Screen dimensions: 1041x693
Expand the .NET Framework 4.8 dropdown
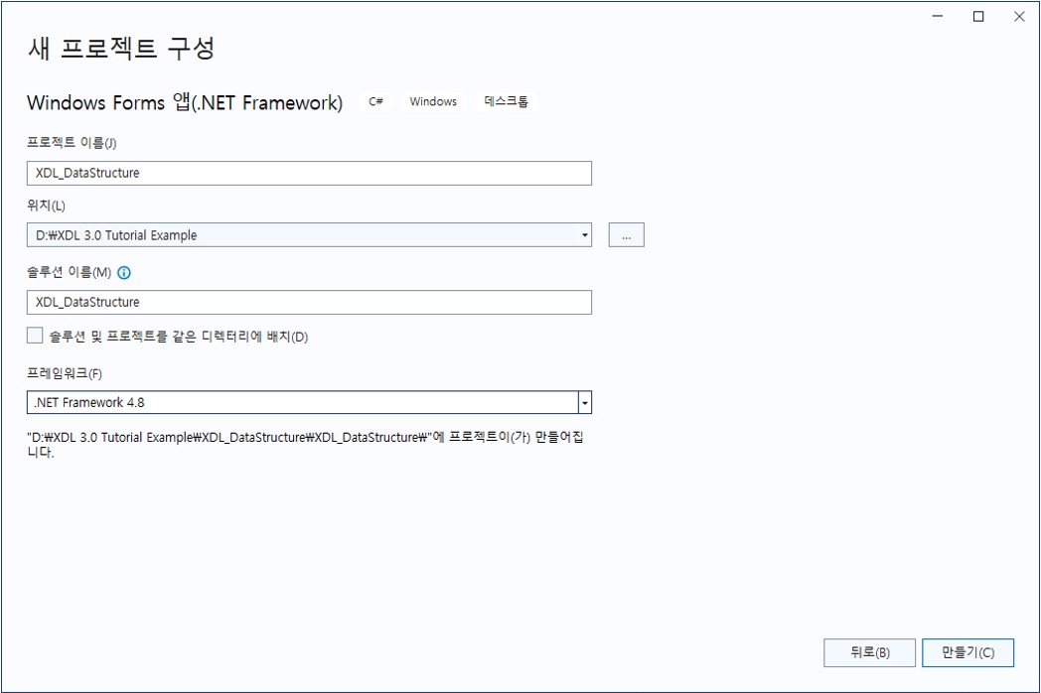click(x=585, y=402)
